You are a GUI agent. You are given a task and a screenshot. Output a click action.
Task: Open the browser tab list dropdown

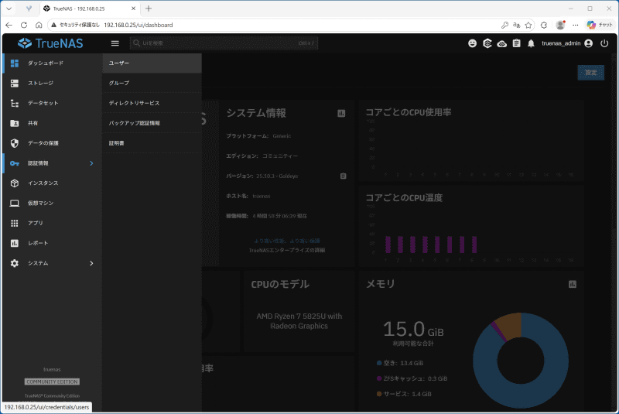point(9,9)
